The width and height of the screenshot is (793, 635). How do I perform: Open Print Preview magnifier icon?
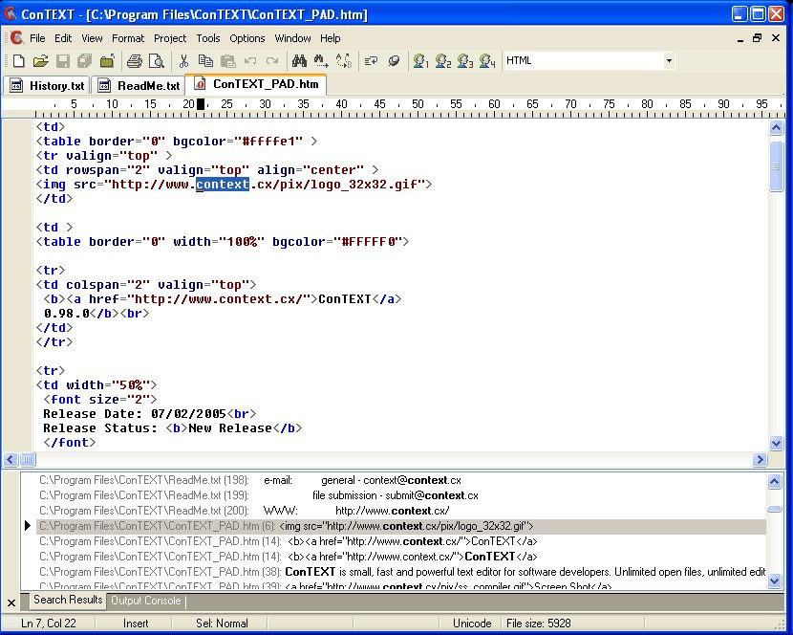coord(157,61)
